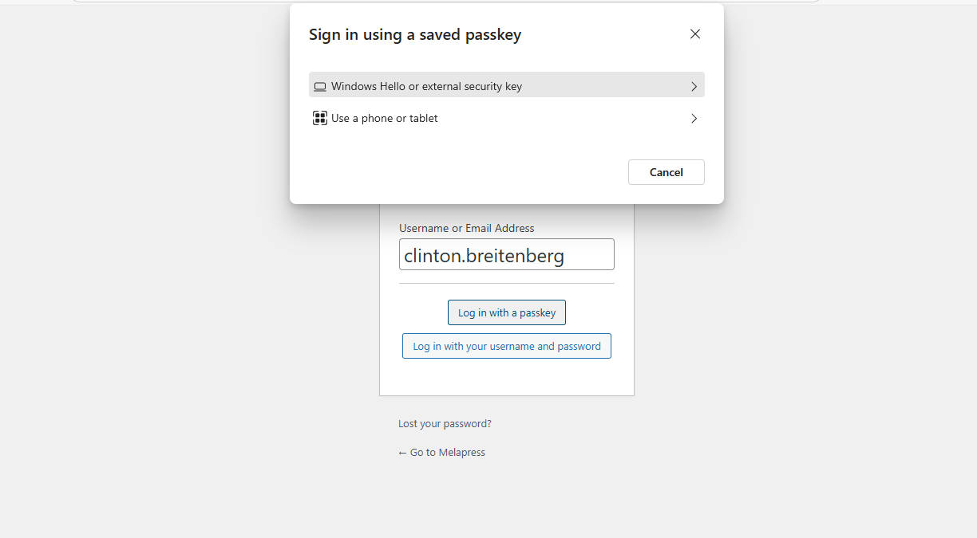
Task: Click the QR icon beside phone or tablet
Action: [320, 119]
